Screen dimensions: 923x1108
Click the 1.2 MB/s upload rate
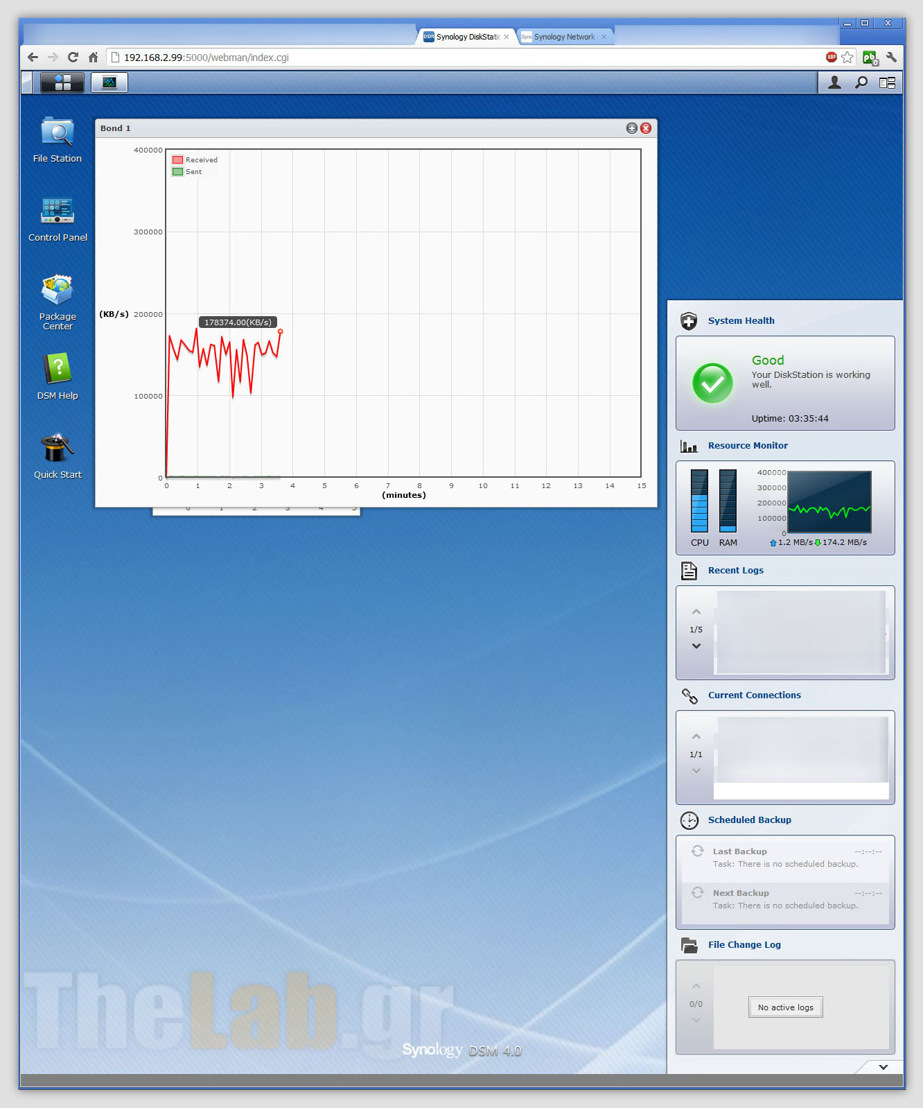click(795, 542)
